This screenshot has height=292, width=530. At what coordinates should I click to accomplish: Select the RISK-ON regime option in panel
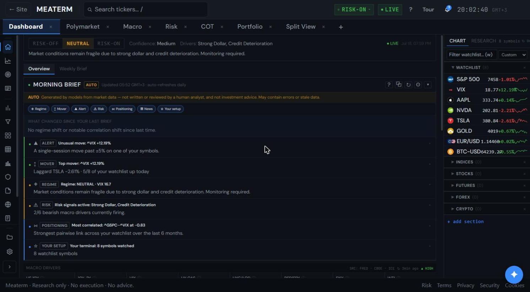109,44
